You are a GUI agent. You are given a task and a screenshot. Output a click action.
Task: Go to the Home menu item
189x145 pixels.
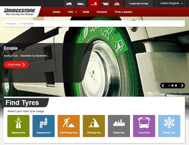point(56,12)
